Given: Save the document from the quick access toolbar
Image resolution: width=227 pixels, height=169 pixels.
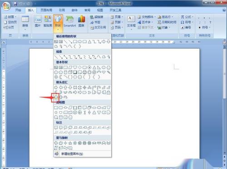Looking at the screenshot, I should 15,4.
